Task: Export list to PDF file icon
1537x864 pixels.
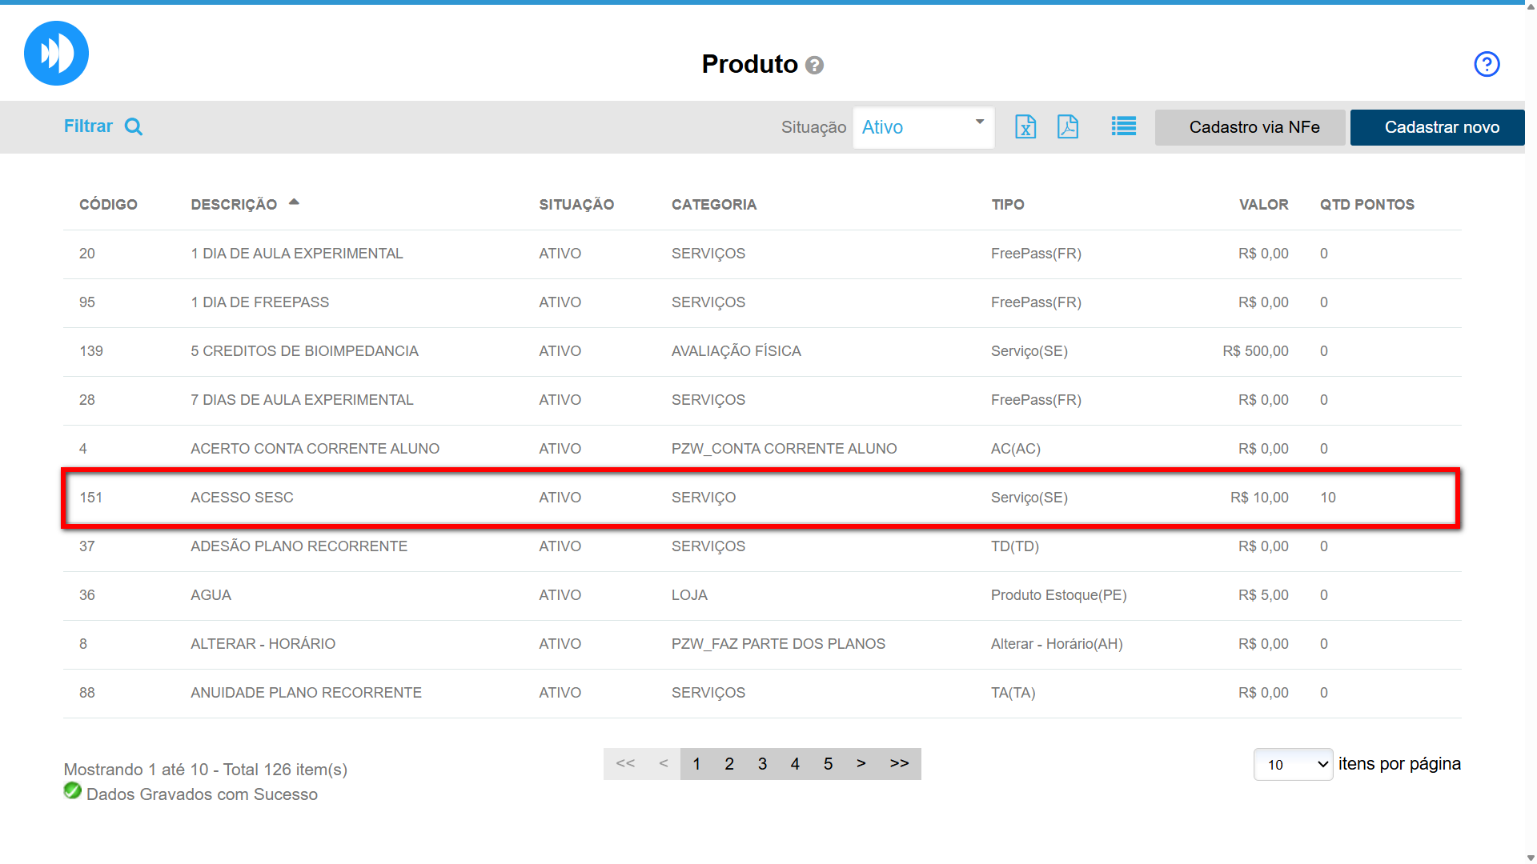Action: pyautogui.click(x=1067, y=126)
